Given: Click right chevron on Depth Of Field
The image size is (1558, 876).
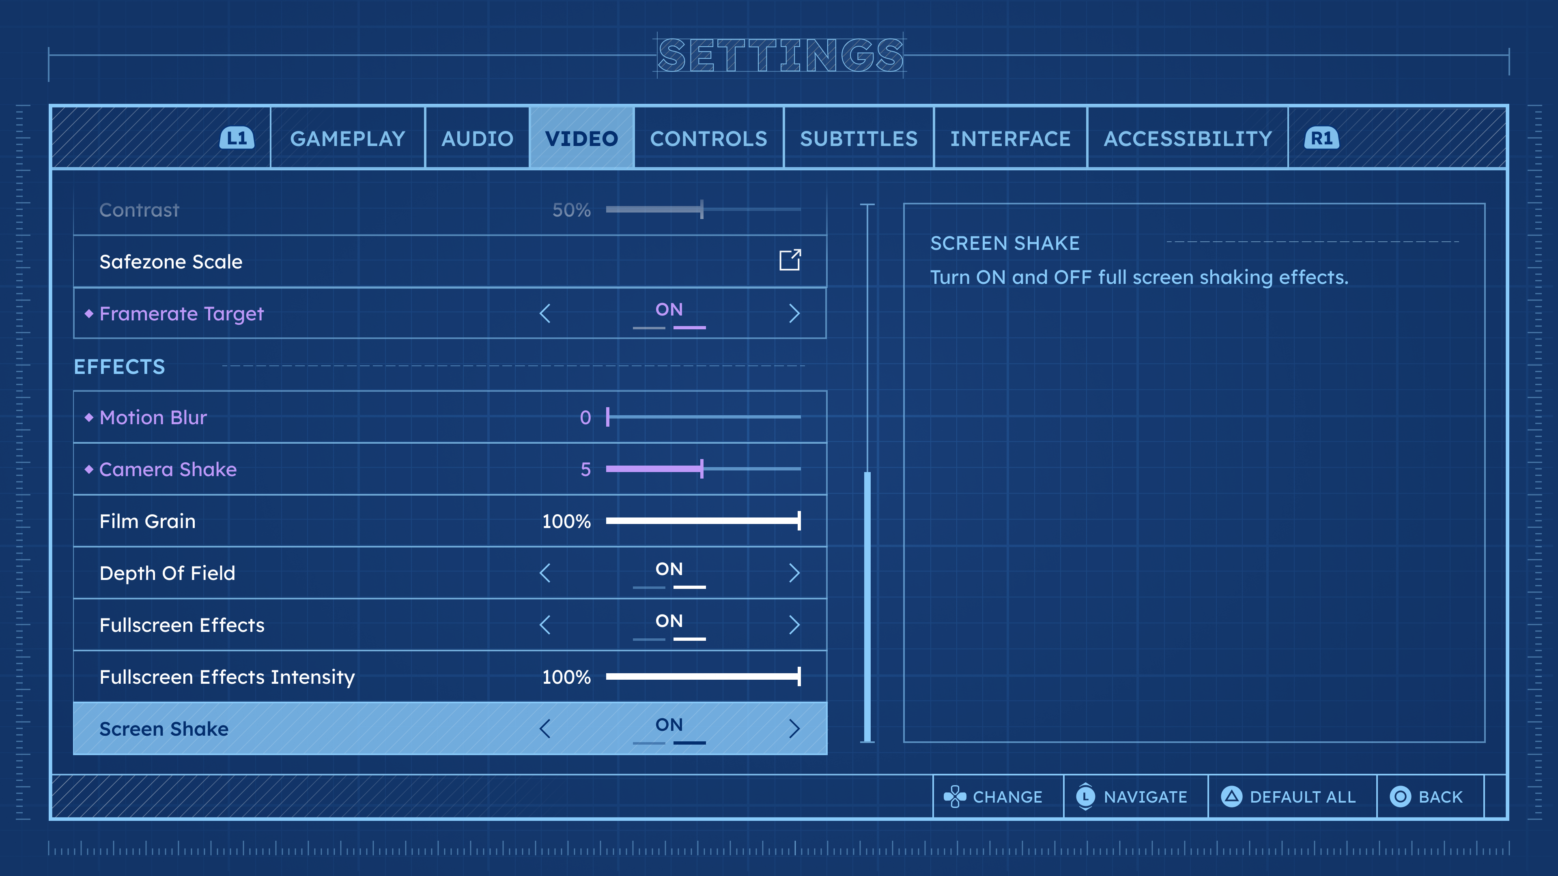Looking at the screenshot, I should pos(794,573).
